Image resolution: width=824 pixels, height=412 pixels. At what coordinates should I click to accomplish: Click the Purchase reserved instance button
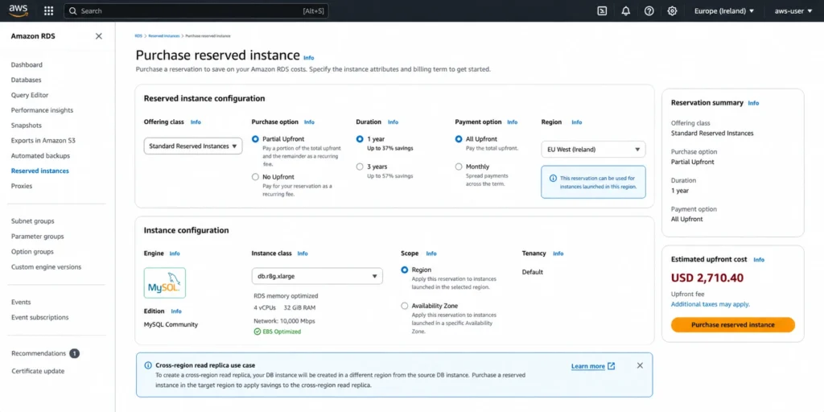tap(732, 325)
